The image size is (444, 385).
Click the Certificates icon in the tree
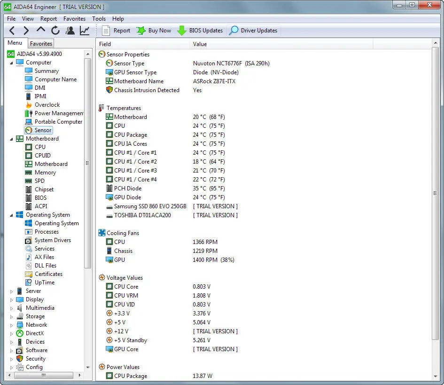(29, 274)
